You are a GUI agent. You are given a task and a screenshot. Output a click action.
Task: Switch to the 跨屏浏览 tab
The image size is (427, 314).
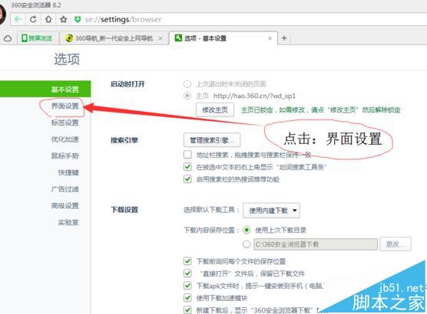[x=38, y=38]
